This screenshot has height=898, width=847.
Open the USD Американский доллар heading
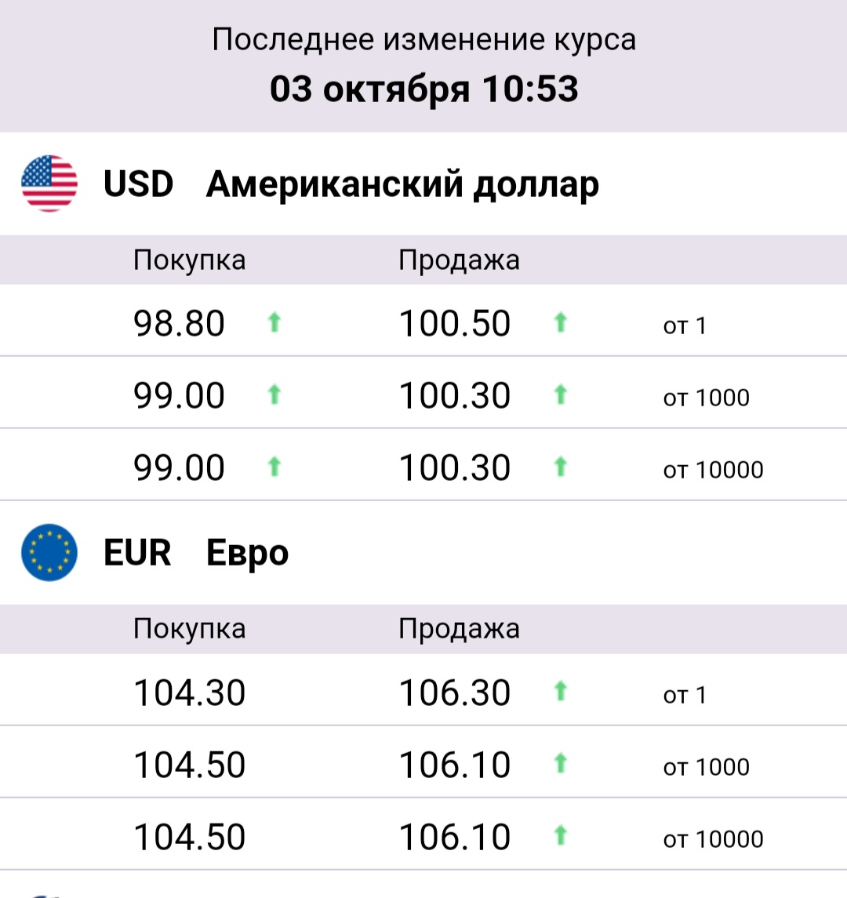point(351,184)
